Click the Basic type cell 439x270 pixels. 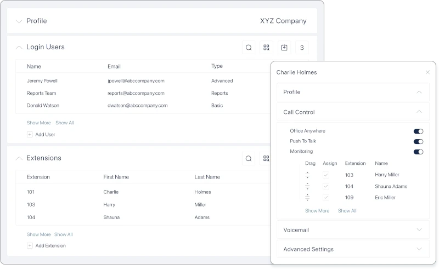[x=217, y=105]
